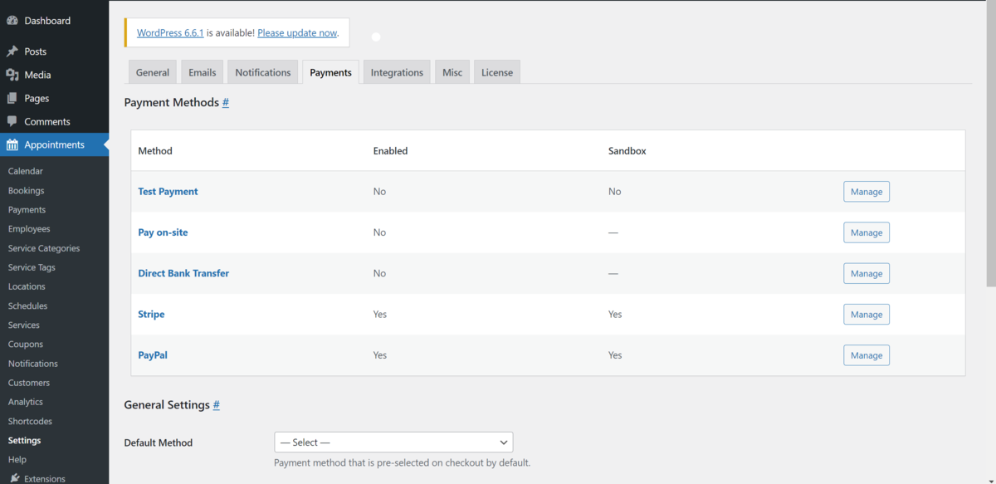996x484 pixels.
Task: Go to the Employees submenu
Action: coord(29,229)
